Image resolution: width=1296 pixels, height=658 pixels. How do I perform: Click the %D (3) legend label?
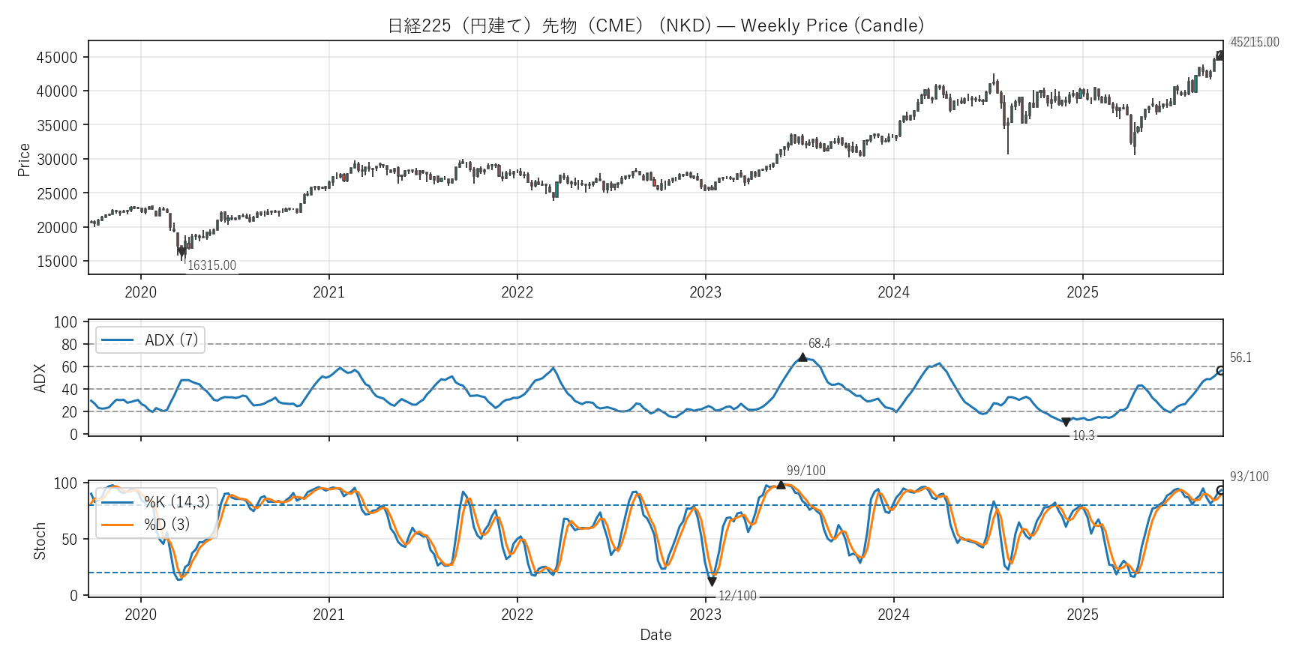click(x=166, y=525)
